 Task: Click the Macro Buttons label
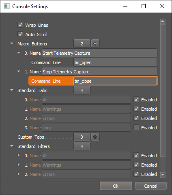point(32,44)
